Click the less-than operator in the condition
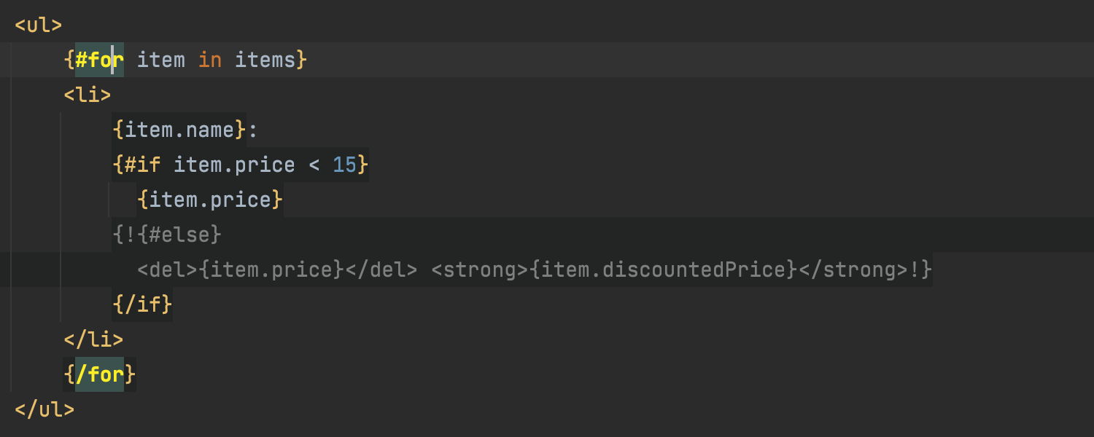1094x437 pixels. (314, 165)
